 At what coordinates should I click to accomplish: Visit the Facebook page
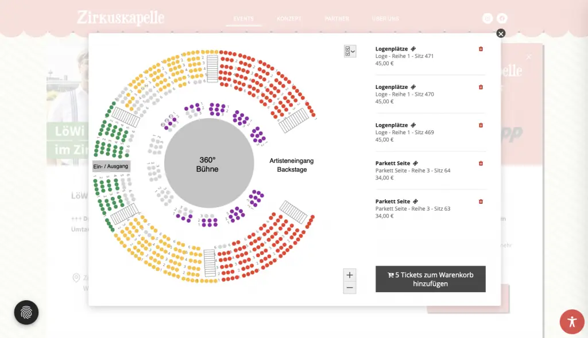[502, 18]
